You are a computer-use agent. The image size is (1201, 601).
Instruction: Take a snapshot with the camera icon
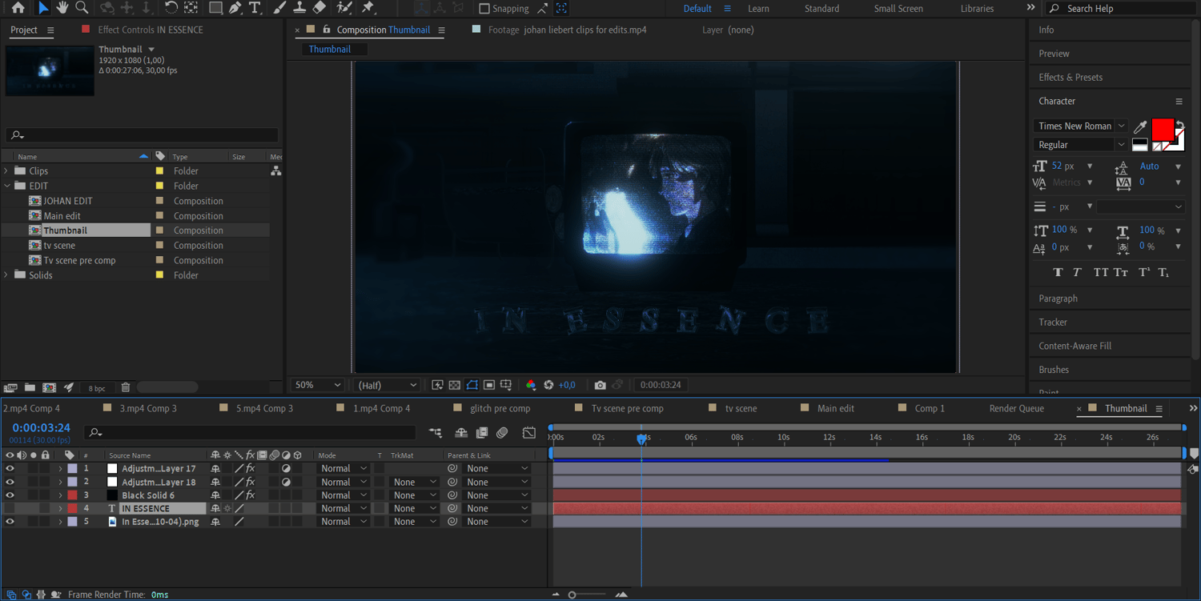point(600,385)
